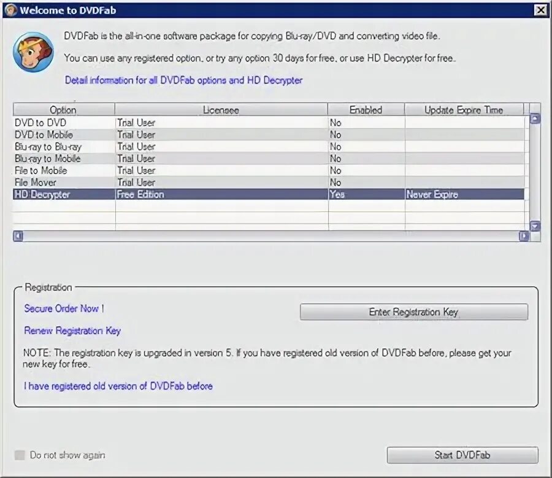Open the Secure Order Now link
Viewport: 552px width, 478px height.
pos(64,308)
